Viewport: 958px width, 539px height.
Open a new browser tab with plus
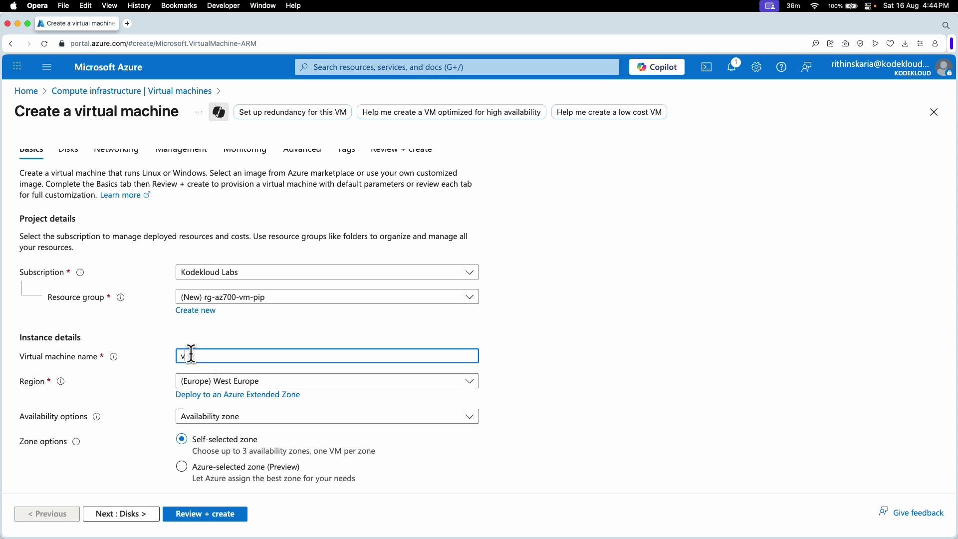127,23
